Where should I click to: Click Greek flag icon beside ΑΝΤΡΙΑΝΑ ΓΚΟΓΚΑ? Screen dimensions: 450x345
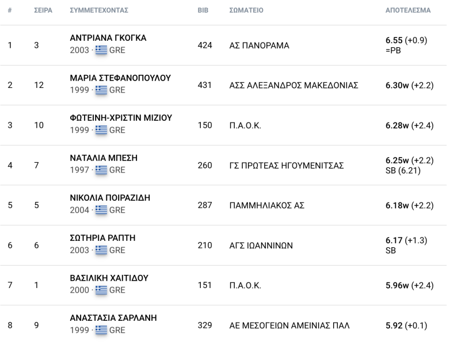coord(101,50)
